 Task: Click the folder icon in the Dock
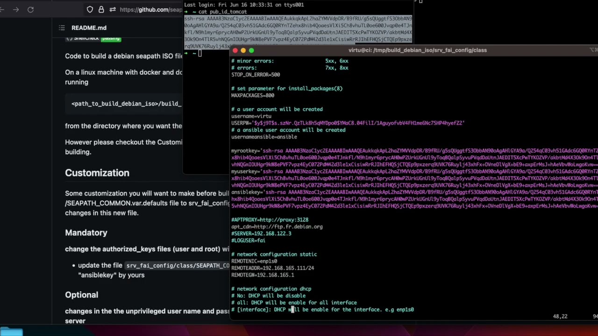tap(11, 332)
